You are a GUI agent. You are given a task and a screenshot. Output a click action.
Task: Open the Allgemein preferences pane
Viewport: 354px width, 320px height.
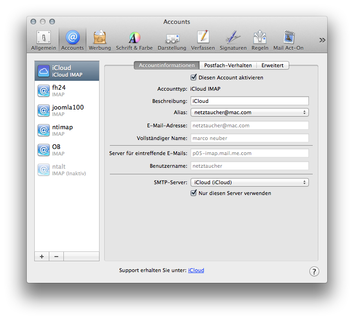44,40
